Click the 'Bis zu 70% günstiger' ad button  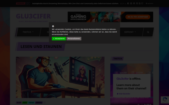[138, 17]
